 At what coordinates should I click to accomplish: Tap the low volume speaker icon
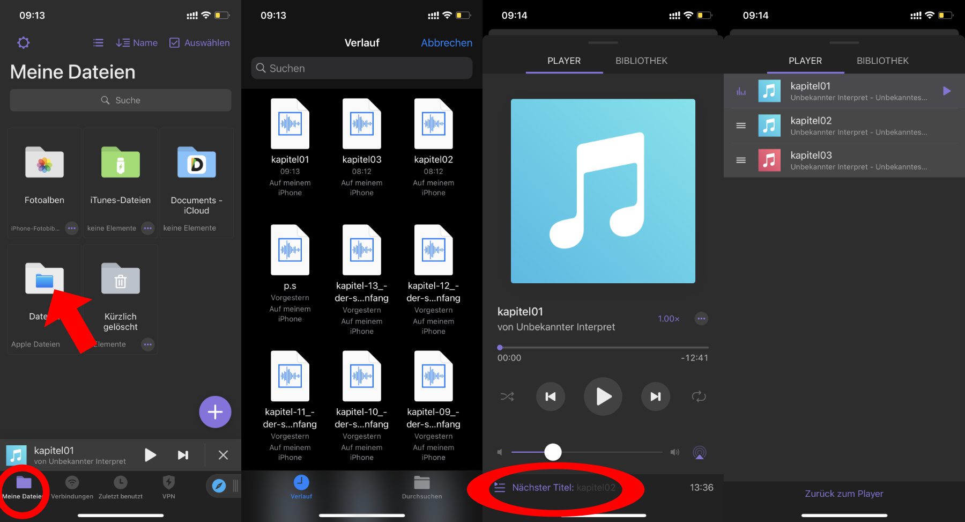500,452
